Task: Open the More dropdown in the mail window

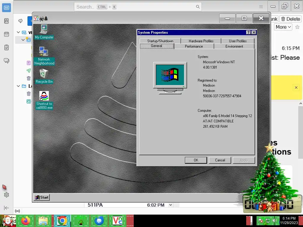Action: pos(283,27)
